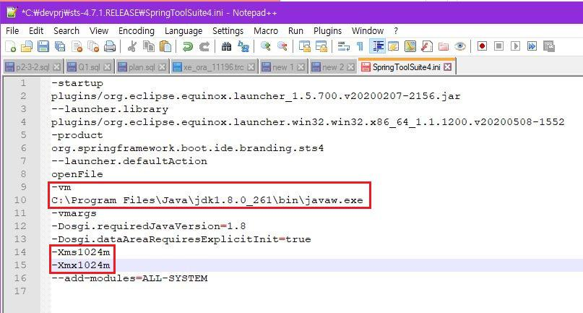
Task: Click the Redo arrow icon
Action: [204, 46]
